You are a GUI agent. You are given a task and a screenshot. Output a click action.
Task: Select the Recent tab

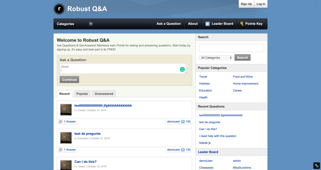[x=65, y=94]
